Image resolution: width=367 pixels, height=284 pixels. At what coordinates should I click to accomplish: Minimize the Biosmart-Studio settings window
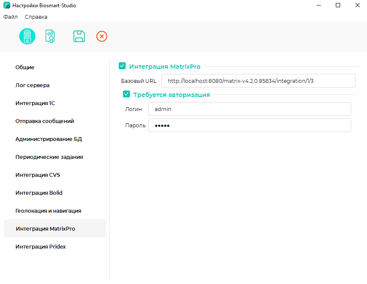coord(319,5)
